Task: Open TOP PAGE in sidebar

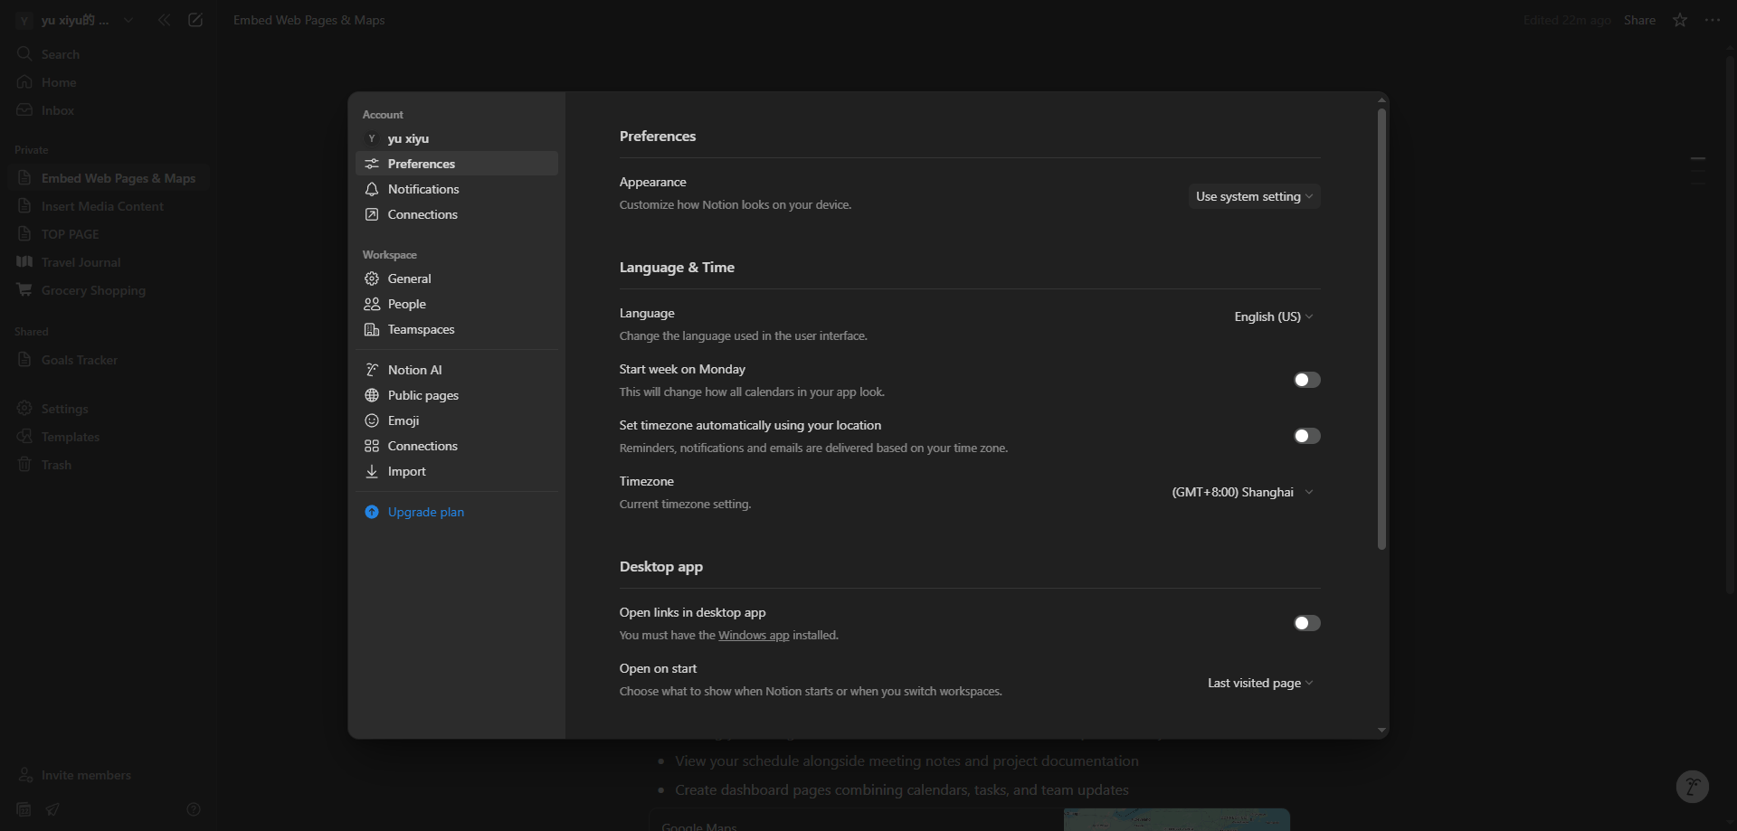Action: coord(109,234)
